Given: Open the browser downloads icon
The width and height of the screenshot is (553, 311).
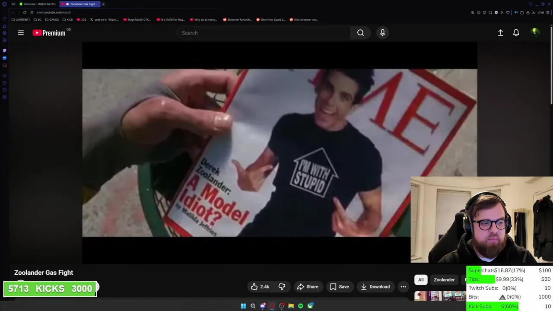Looking at the screenshot, I should [x=534, y=13].
